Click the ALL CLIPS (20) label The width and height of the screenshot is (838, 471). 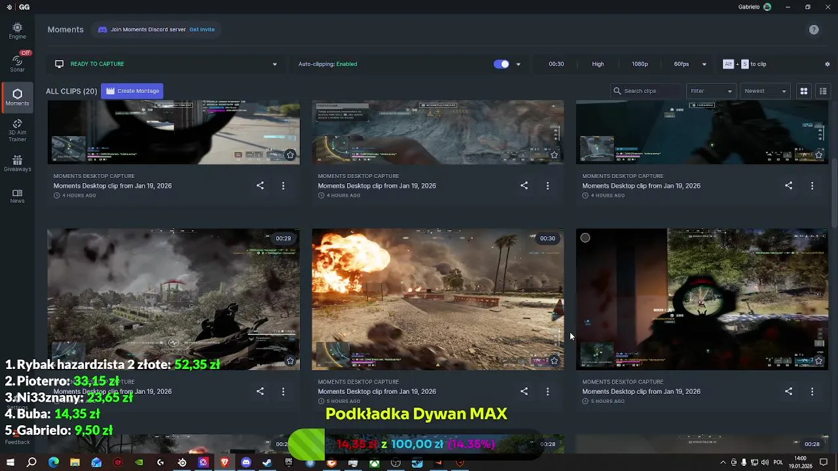coord(71,91)
